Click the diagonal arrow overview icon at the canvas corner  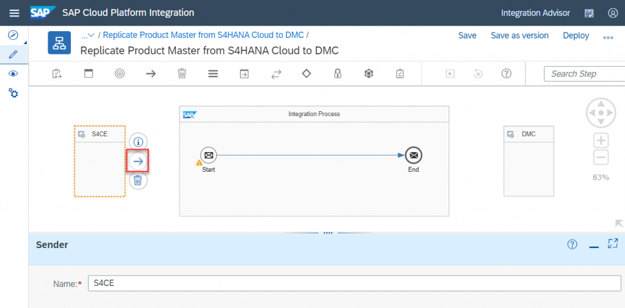click(x=619, y=224)
